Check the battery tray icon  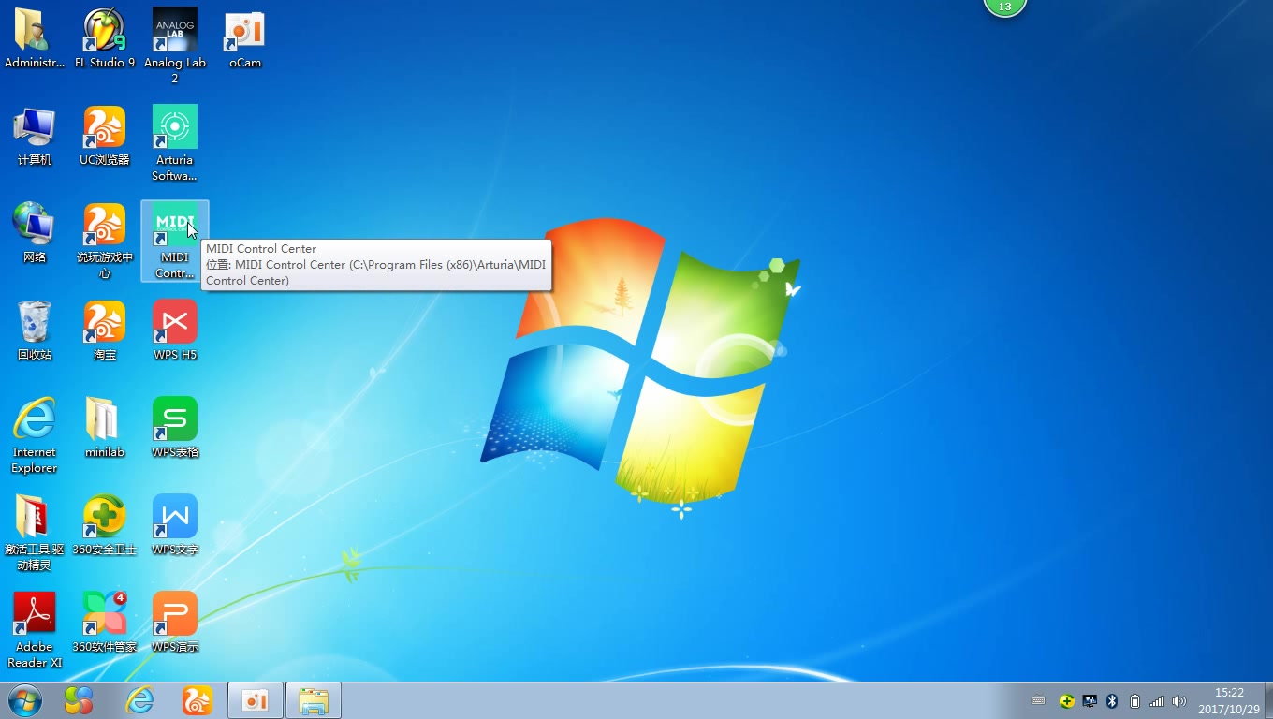[x=1134, y=700]
